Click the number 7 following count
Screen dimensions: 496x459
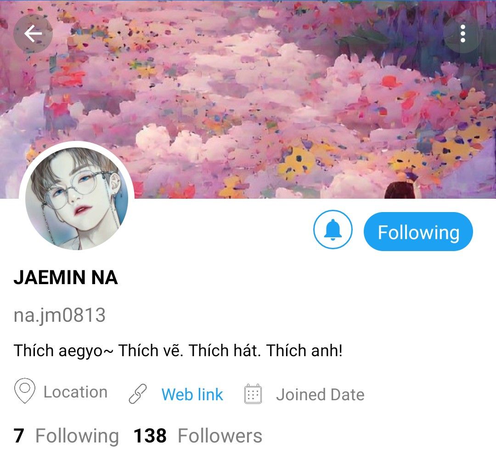(19, 436)
